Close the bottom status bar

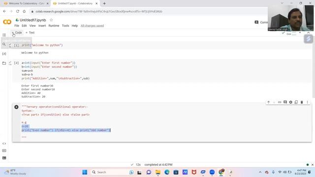313,165
